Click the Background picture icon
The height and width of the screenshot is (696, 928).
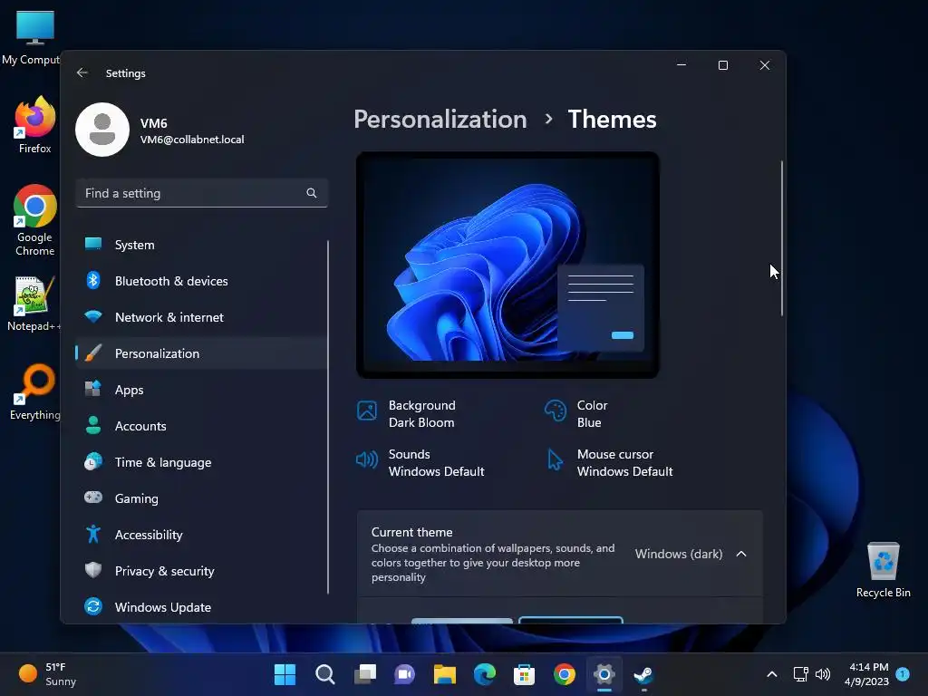point(367,411)
